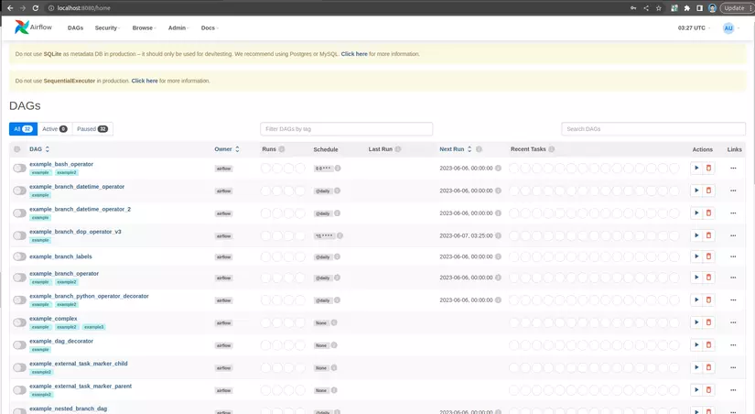Open links ellipsis for example_complex
The image size is (755, 414).
(733, 322)
